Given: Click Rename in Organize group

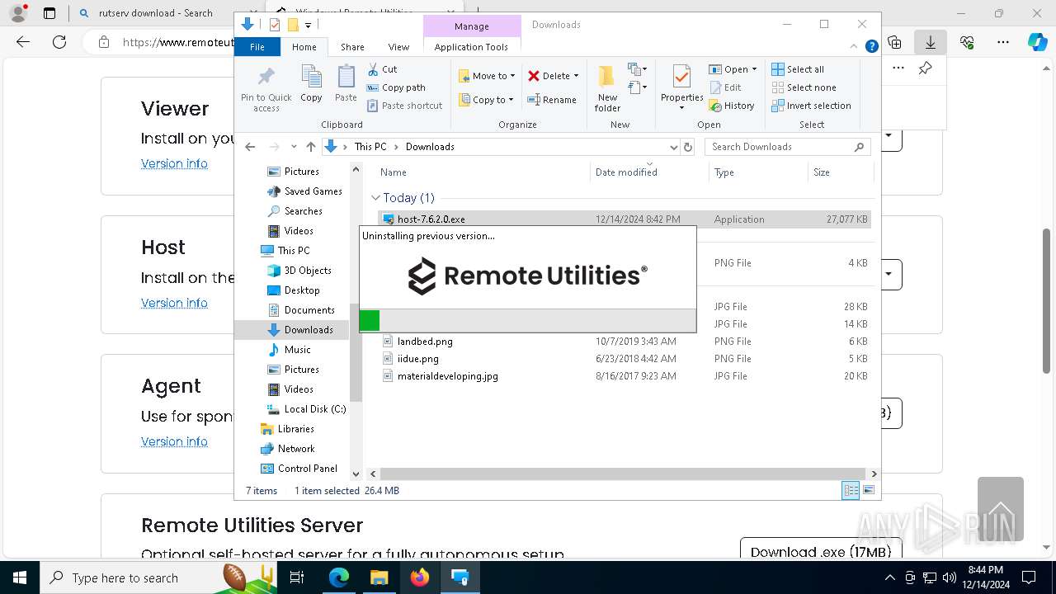Looking at the screenshot, I should pos(552,100).
